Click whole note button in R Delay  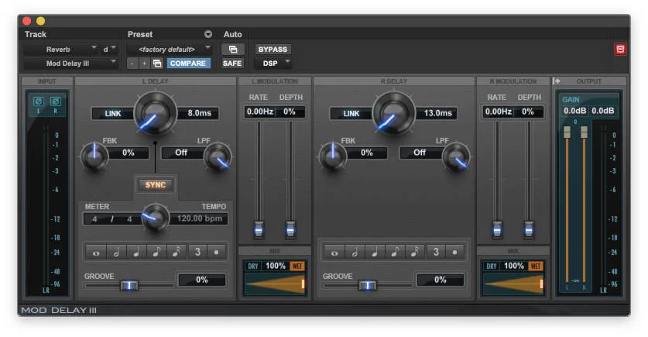[x=334, y=252]
